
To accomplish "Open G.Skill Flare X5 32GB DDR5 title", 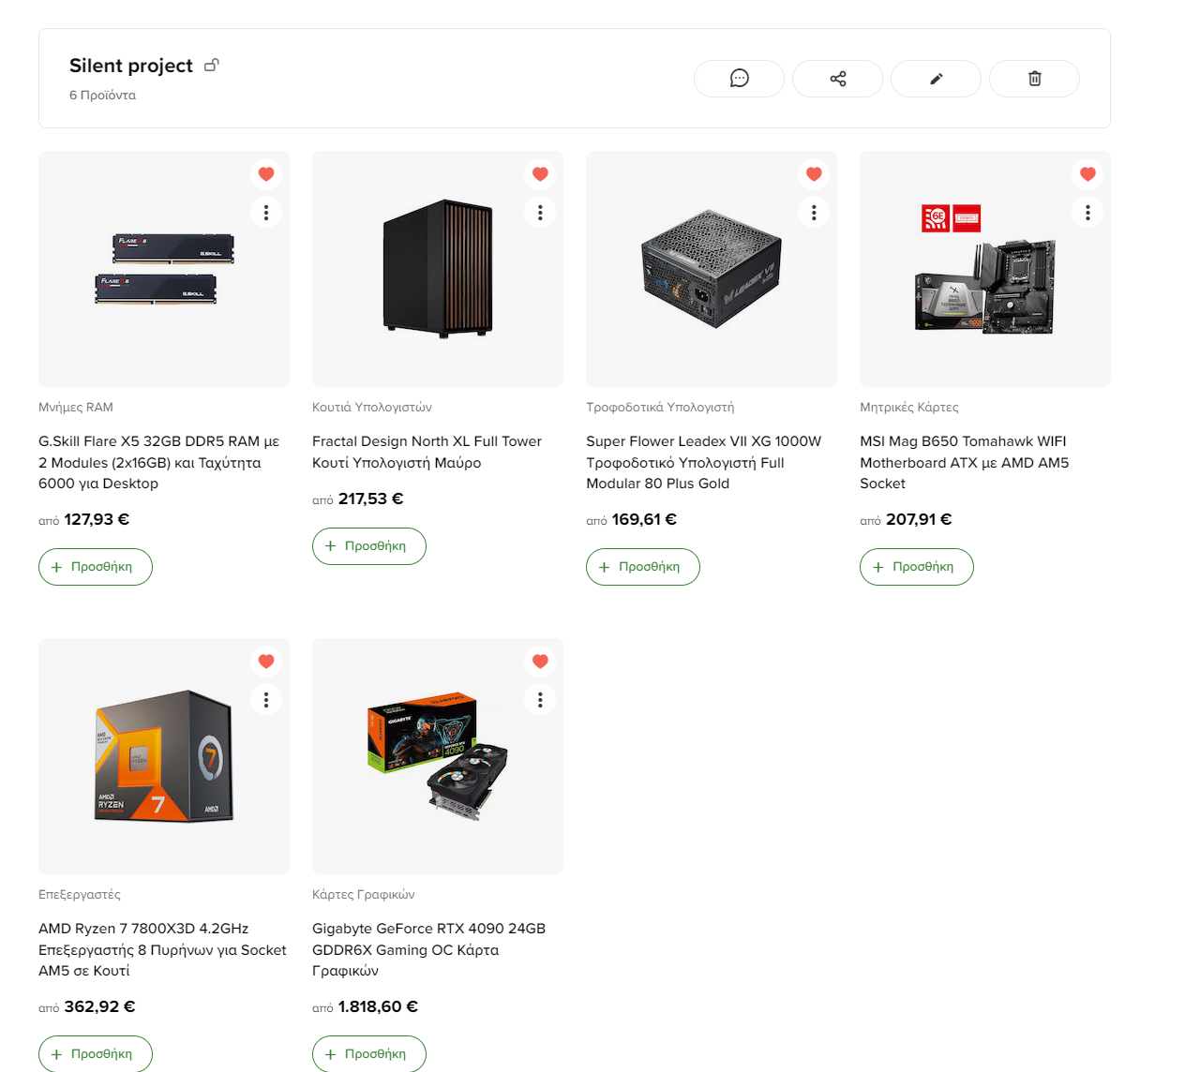I will pos(159,462).
